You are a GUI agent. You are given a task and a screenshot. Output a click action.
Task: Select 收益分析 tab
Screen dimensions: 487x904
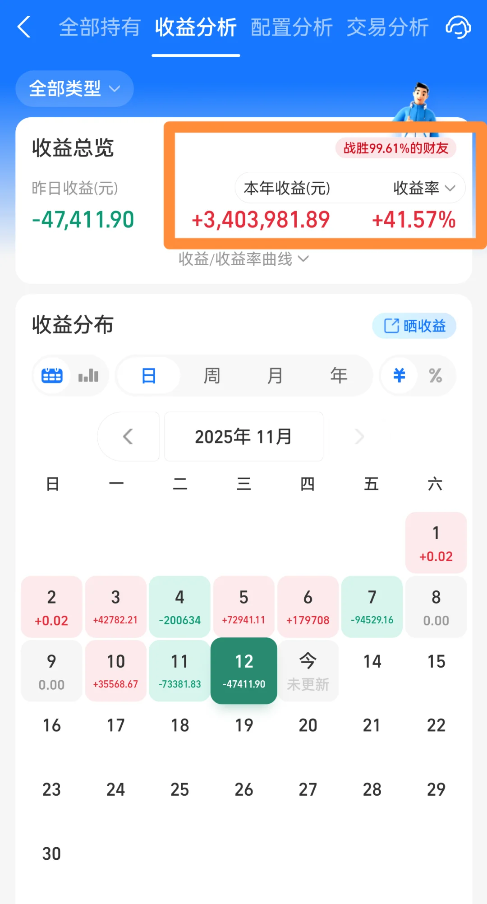pyautogui.click(x=196, y=28)
